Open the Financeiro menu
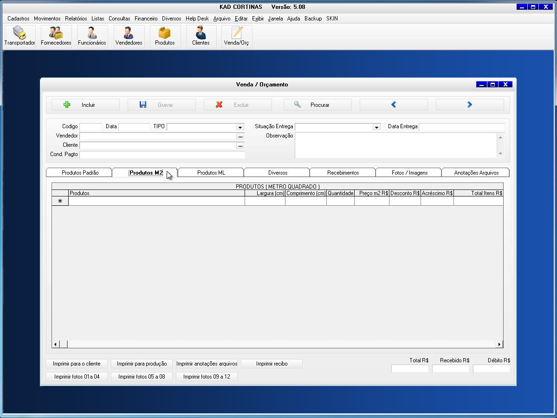 pos(146,19)
